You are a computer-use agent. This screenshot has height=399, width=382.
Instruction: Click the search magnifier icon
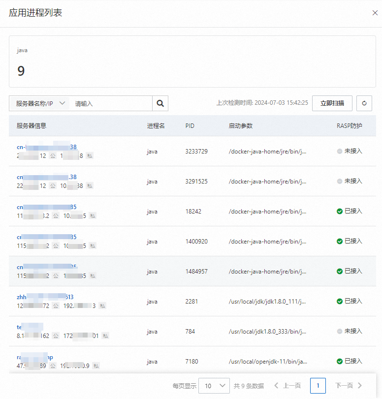point(160,103)
